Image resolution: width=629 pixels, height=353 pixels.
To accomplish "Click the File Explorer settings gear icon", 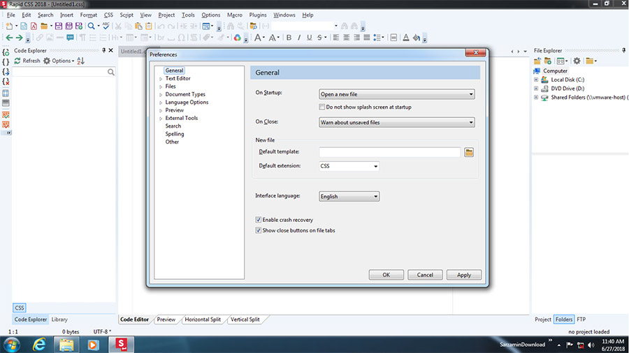I will click(x=577, y=61).
